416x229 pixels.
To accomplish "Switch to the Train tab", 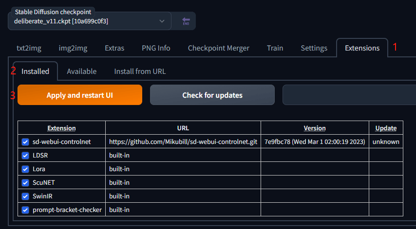I will click(275, 48).
